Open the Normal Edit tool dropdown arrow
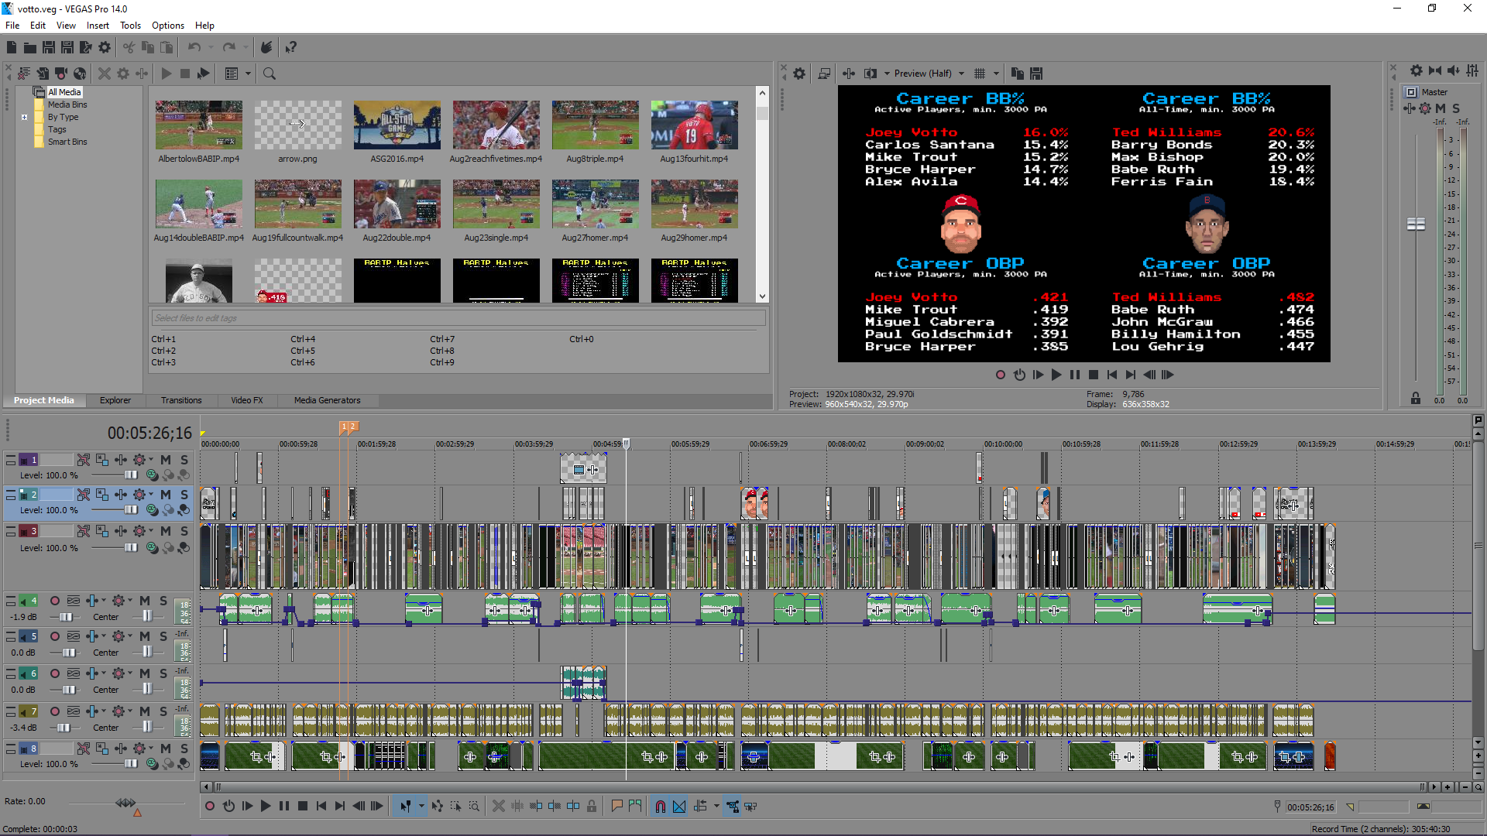The width and height of the screenshot is (1487, 836). coord(421,807)
